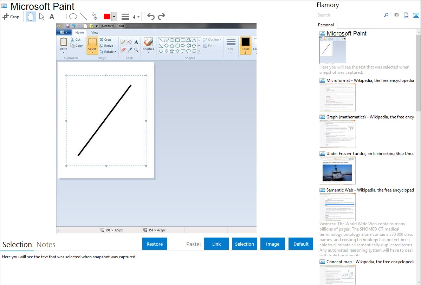The height and width of the screenshot is (285, 421).
Task: Open the Size line-width dropdown in Paint
Action: point(231,45)
